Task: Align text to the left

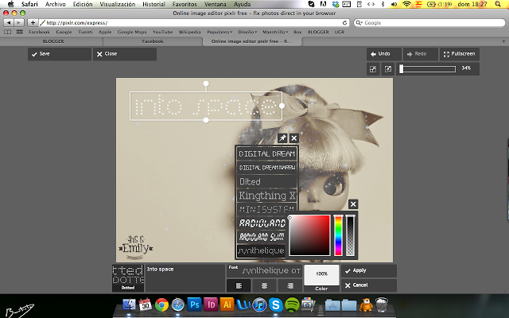Action: click(240, 285)
